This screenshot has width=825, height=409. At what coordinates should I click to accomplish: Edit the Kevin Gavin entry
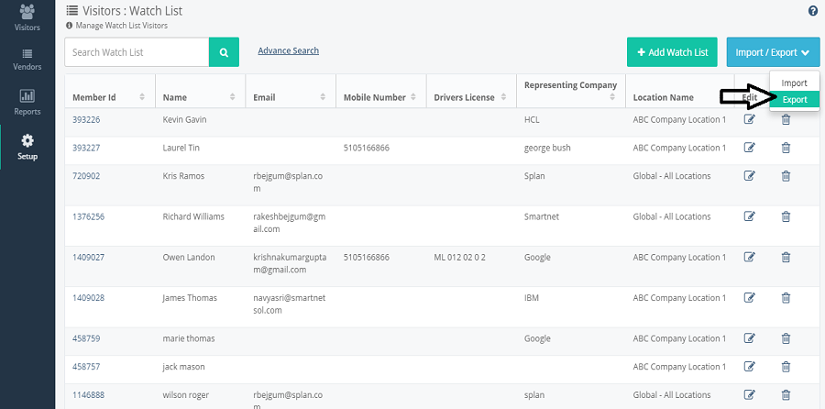tap(749, 119)
